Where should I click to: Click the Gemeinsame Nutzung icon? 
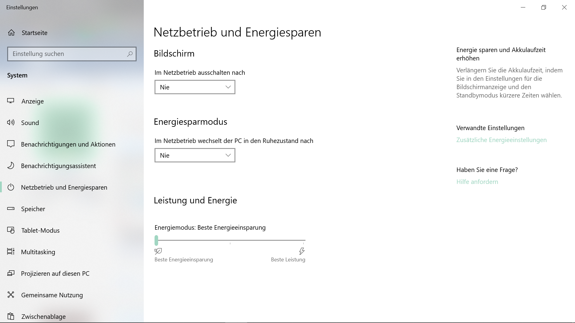11,295
